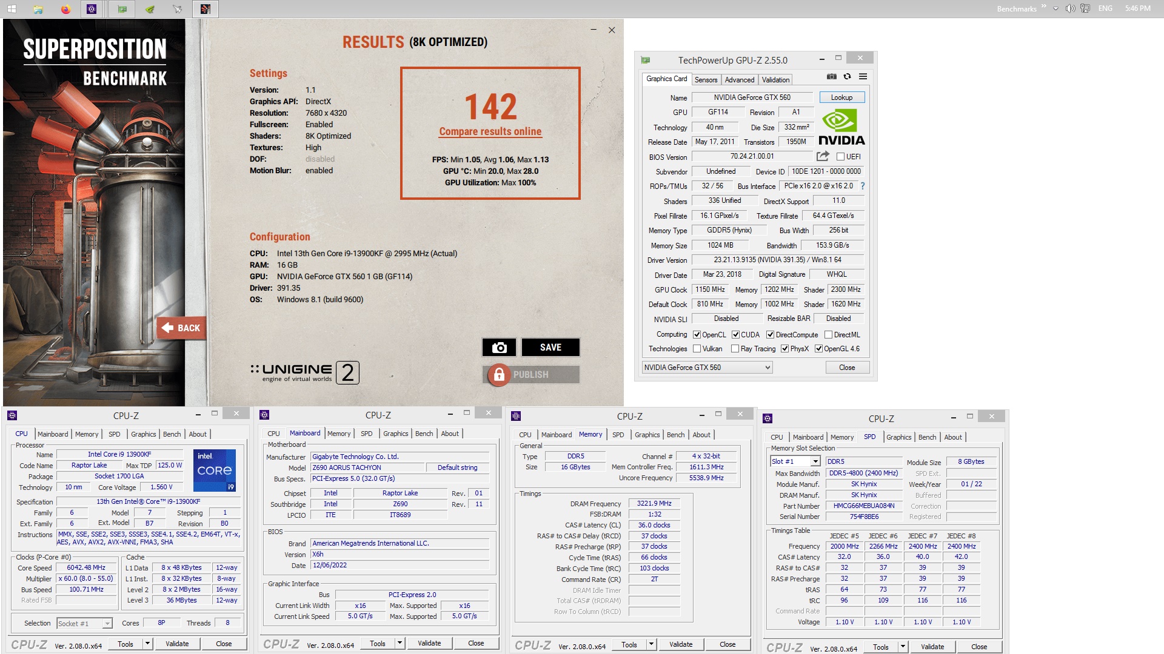Switch to the Sensors tab in GPU-Z
1164x654 pixels.
pos(706,80)
